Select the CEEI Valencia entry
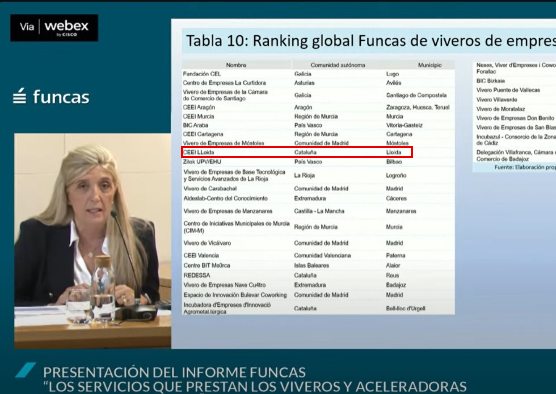556x394 pixels. click(201, 255)
